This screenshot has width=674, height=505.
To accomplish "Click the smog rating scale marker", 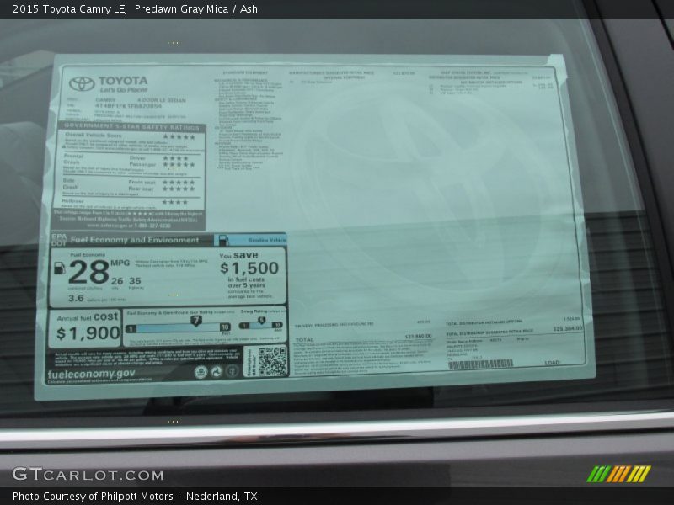I will point(261,321).
